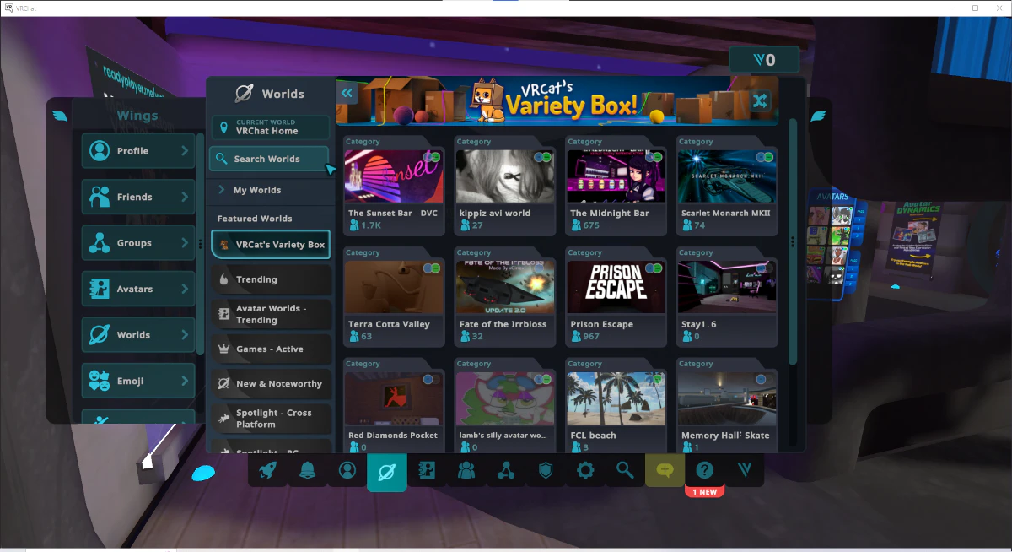Viewport: 1012px width, 552px height.
Task: Click the VRChat credits balance 0 button
Action: pyautogui.click(x=764, y=60)
